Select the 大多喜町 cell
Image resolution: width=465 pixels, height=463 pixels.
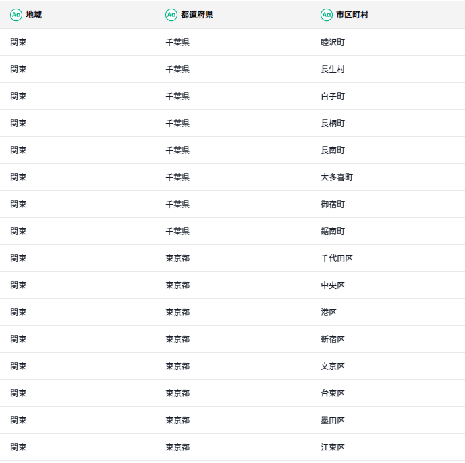coord(387,178)
